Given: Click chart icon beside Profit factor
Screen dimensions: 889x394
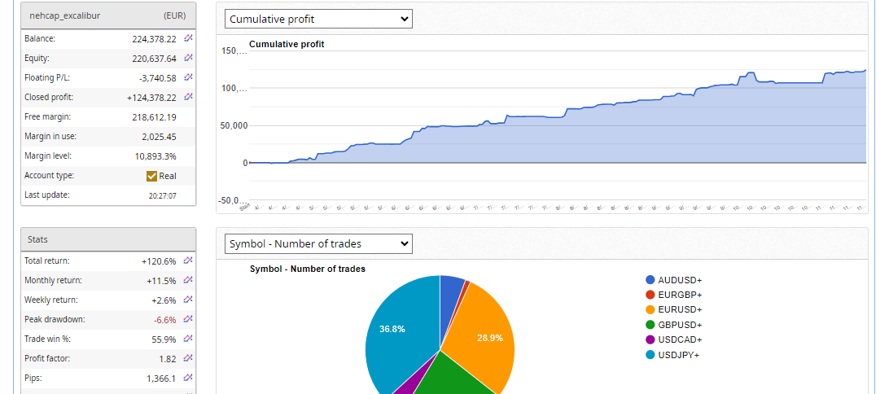Looking at the screenshot, I should tap(188, 358).
